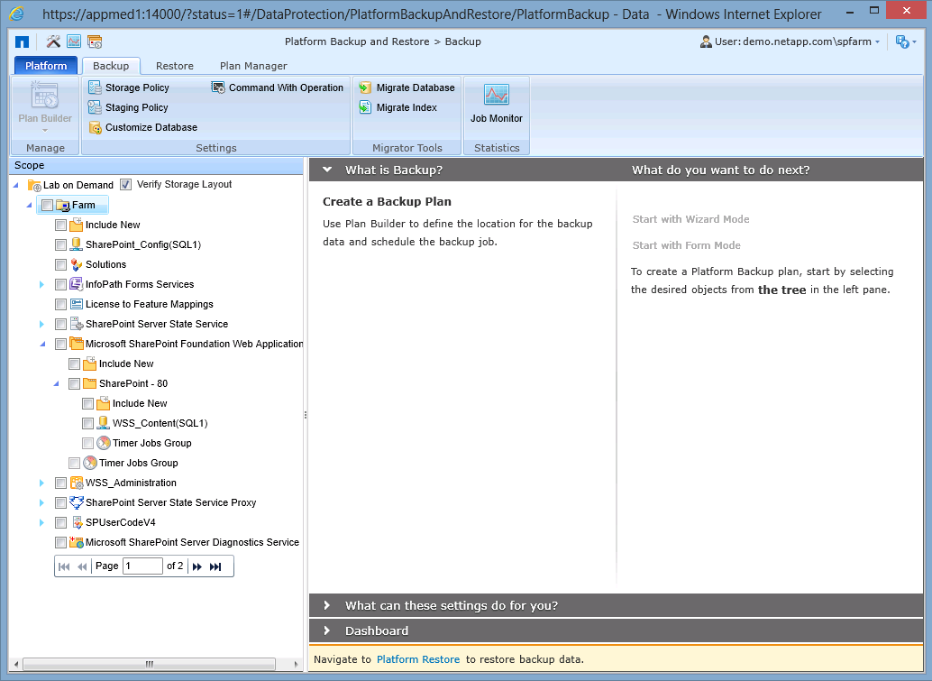Go to next page in tree pager

click(x=197, y=566)
